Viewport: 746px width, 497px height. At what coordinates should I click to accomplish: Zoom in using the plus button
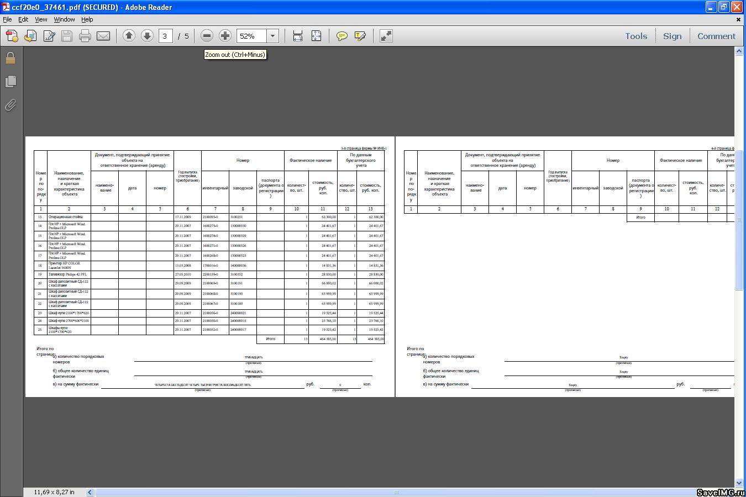coord(225,36)
